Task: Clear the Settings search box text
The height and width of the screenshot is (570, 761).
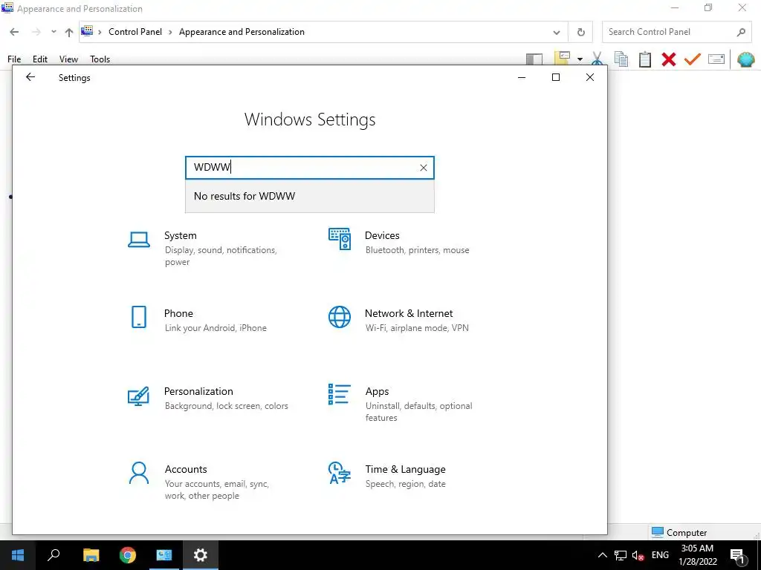Action: click(x=423, y=168)
